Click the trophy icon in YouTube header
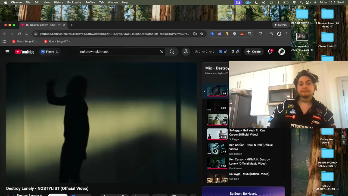The image size is (348, 196). pyautogui.click(x=233, y=52)
